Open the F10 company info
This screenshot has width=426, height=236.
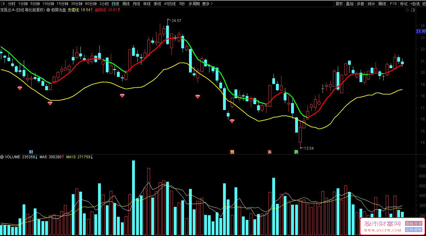[x=393, y=4]
